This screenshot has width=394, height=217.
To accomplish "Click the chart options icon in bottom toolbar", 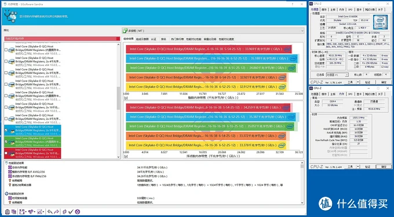I will (39, 212).
